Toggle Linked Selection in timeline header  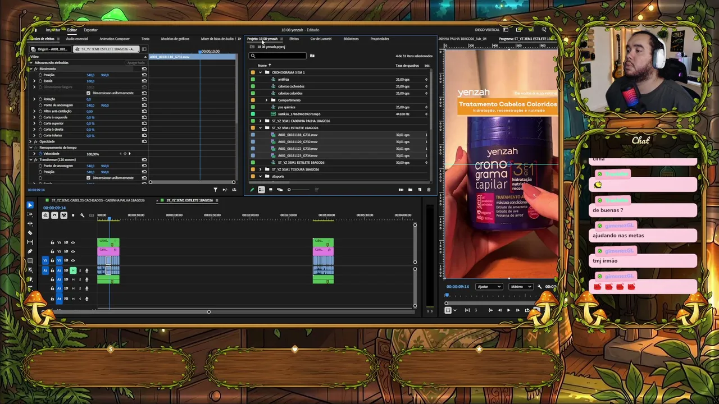click(63, 215)
